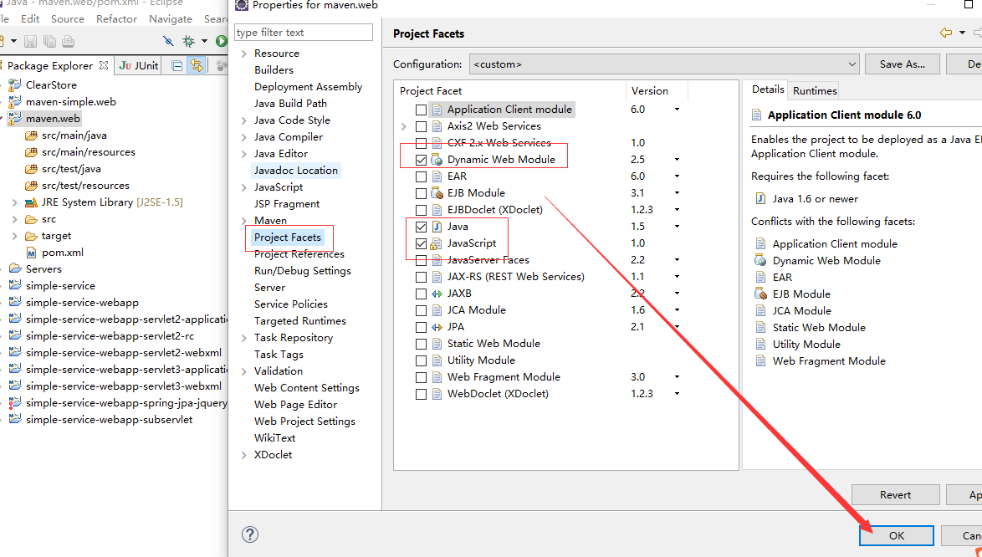The height and width of the screenshot is (557, 982).
Task: Check the JPA facet checkbox
Action: 421,327
